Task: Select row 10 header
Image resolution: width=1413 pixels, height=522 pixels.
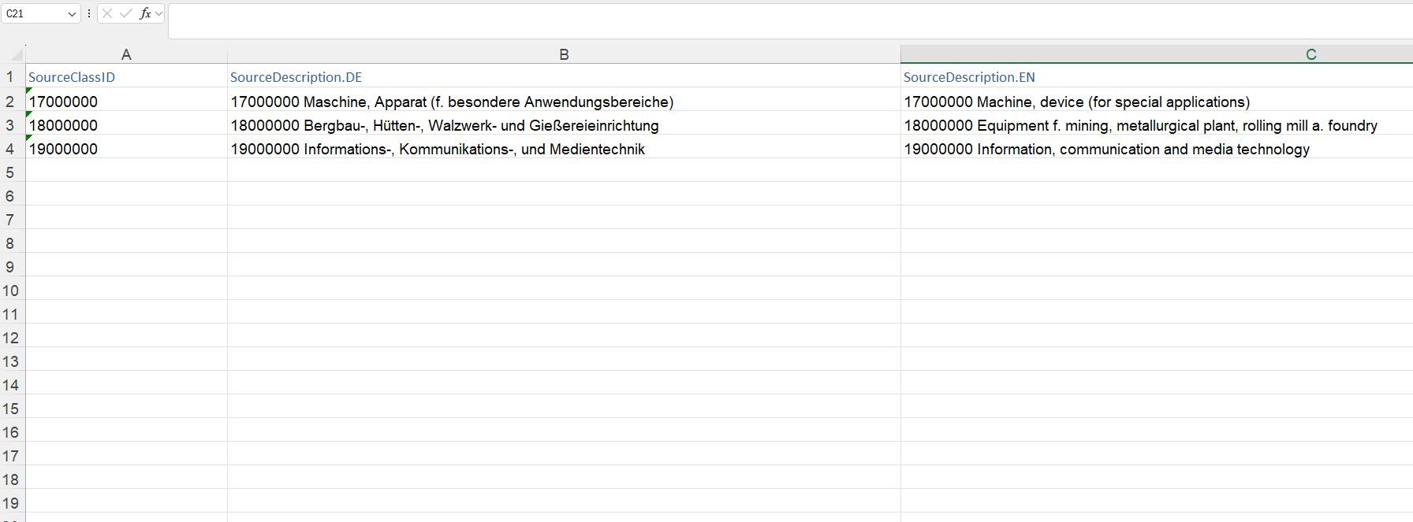Action: (x=10, y=291)
